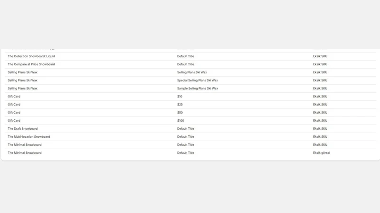This screenshot has width=380, height=213.
Task: Click Eksik SKU in the $10 Gift Card row
Action: pos(320,97)
